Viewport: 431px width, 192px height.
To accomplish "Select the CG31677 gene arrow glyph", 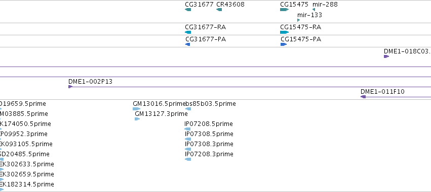I will pyautogui.click(x=188, y=10).
